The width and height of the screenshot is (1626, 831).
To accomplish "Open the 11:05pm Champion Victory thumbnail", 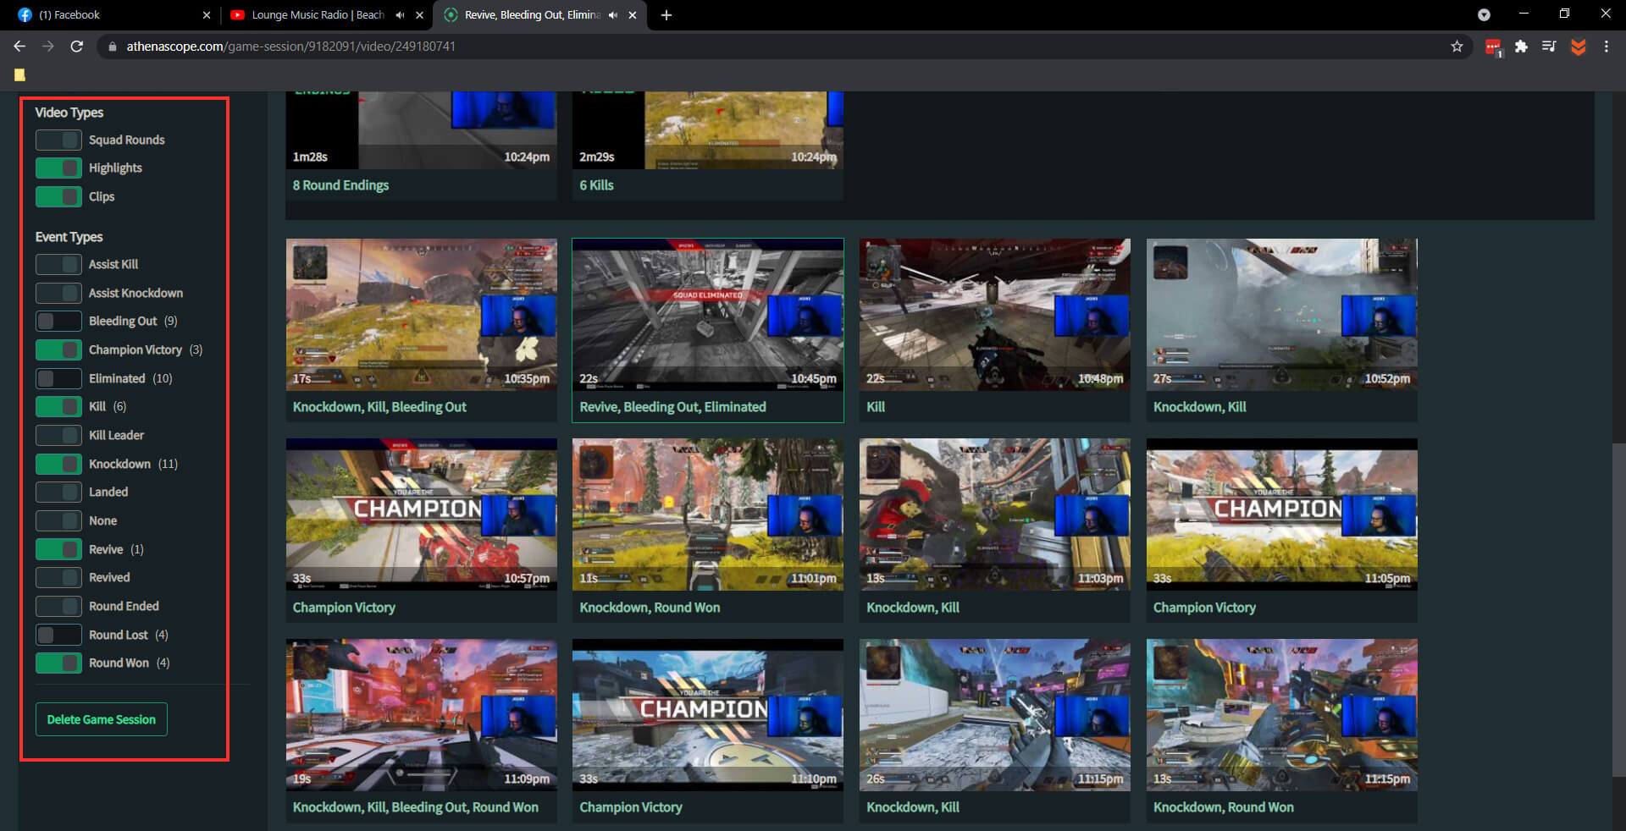I will click(1281, 515).
